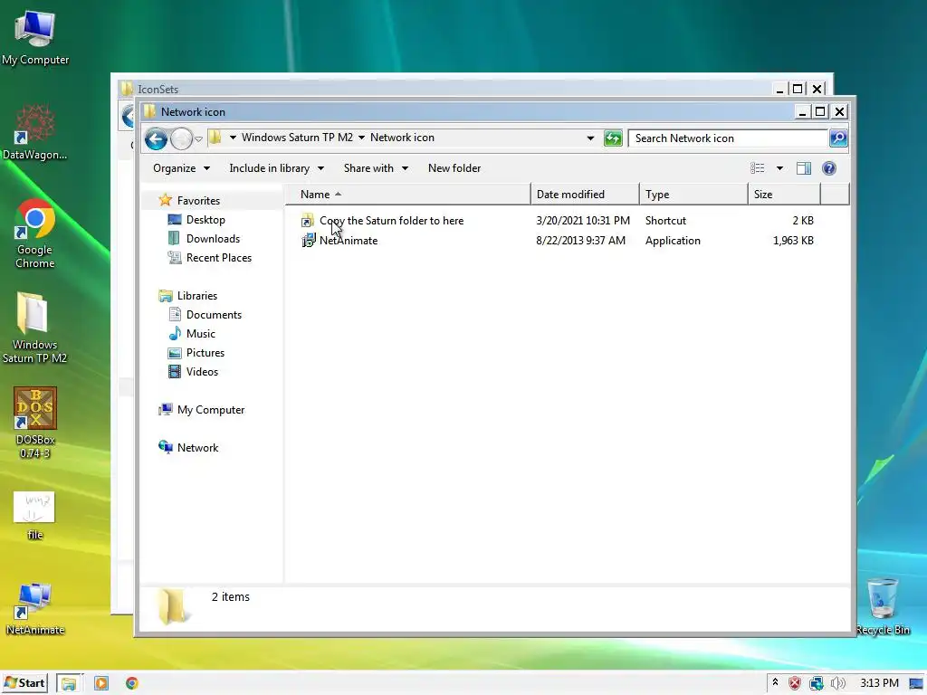Select Favorites in navigation pane

click(198, 201)
